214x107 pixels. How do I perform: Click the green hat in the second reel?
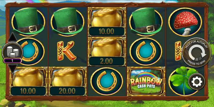68,22
